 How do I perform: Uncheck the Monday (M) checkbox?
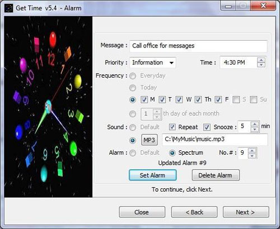coord(144,99)
